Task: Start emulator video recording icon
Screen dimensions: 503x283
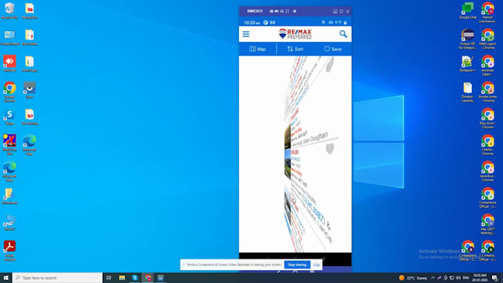Action: (277, 11)
